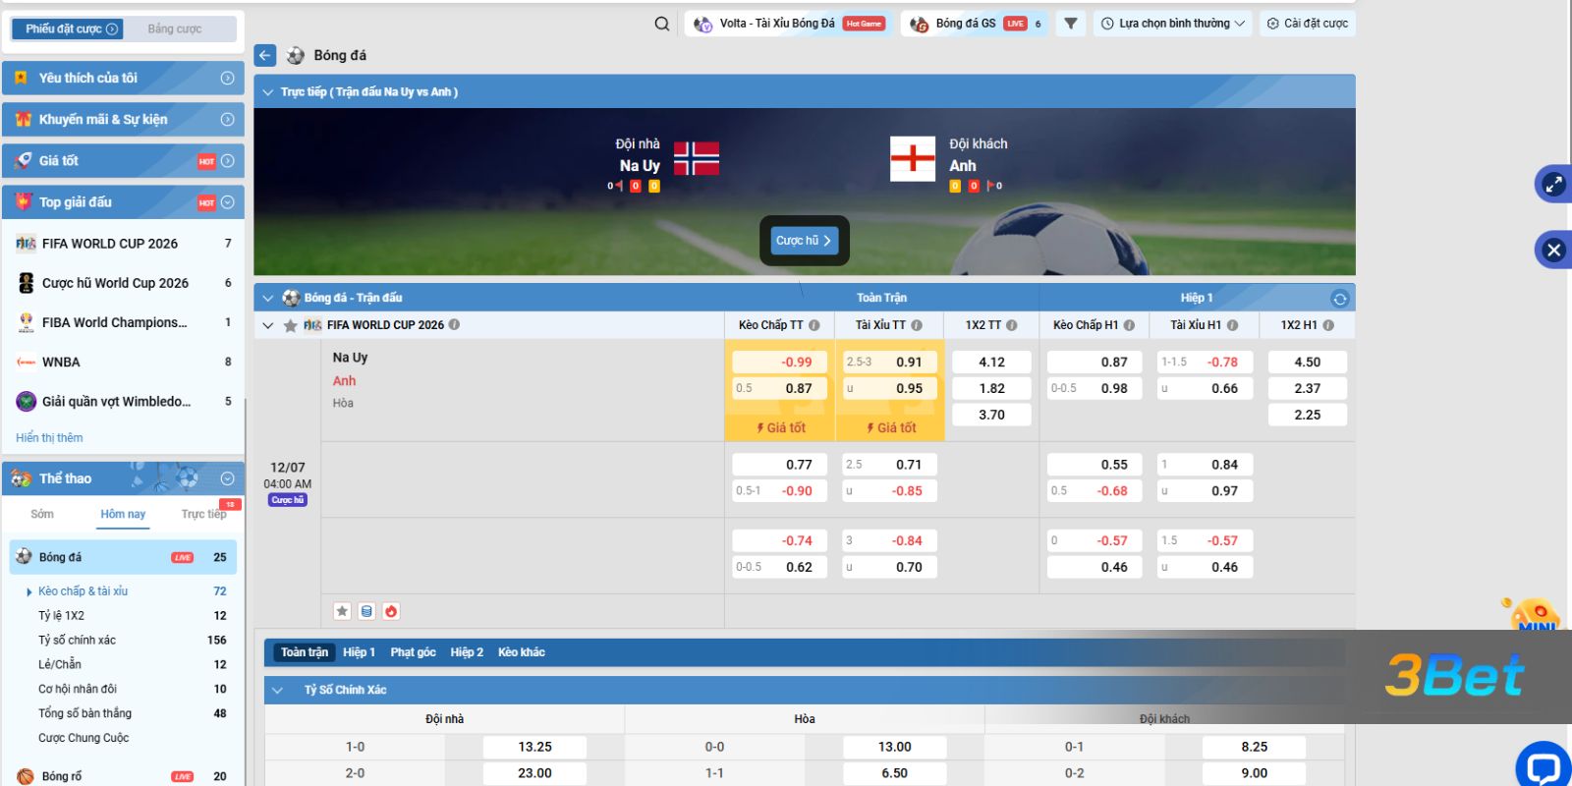Go back with the blue arrow button
Viewport: 1572px width, 786px height.
(x=265, y=55)
